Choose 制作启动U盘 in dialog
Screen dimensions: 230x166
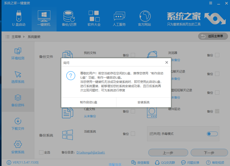click(89, 102)
